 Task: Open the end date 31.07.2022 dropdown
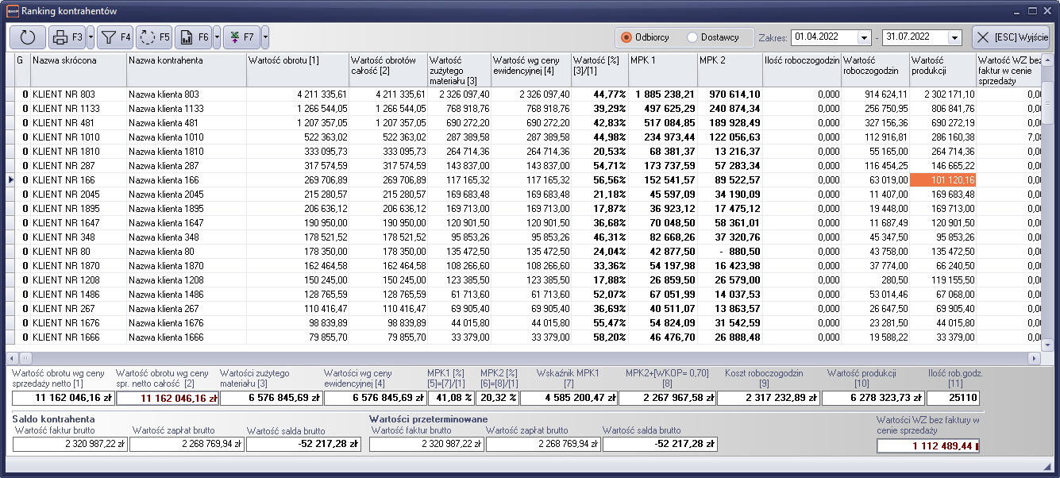point(954,38)
